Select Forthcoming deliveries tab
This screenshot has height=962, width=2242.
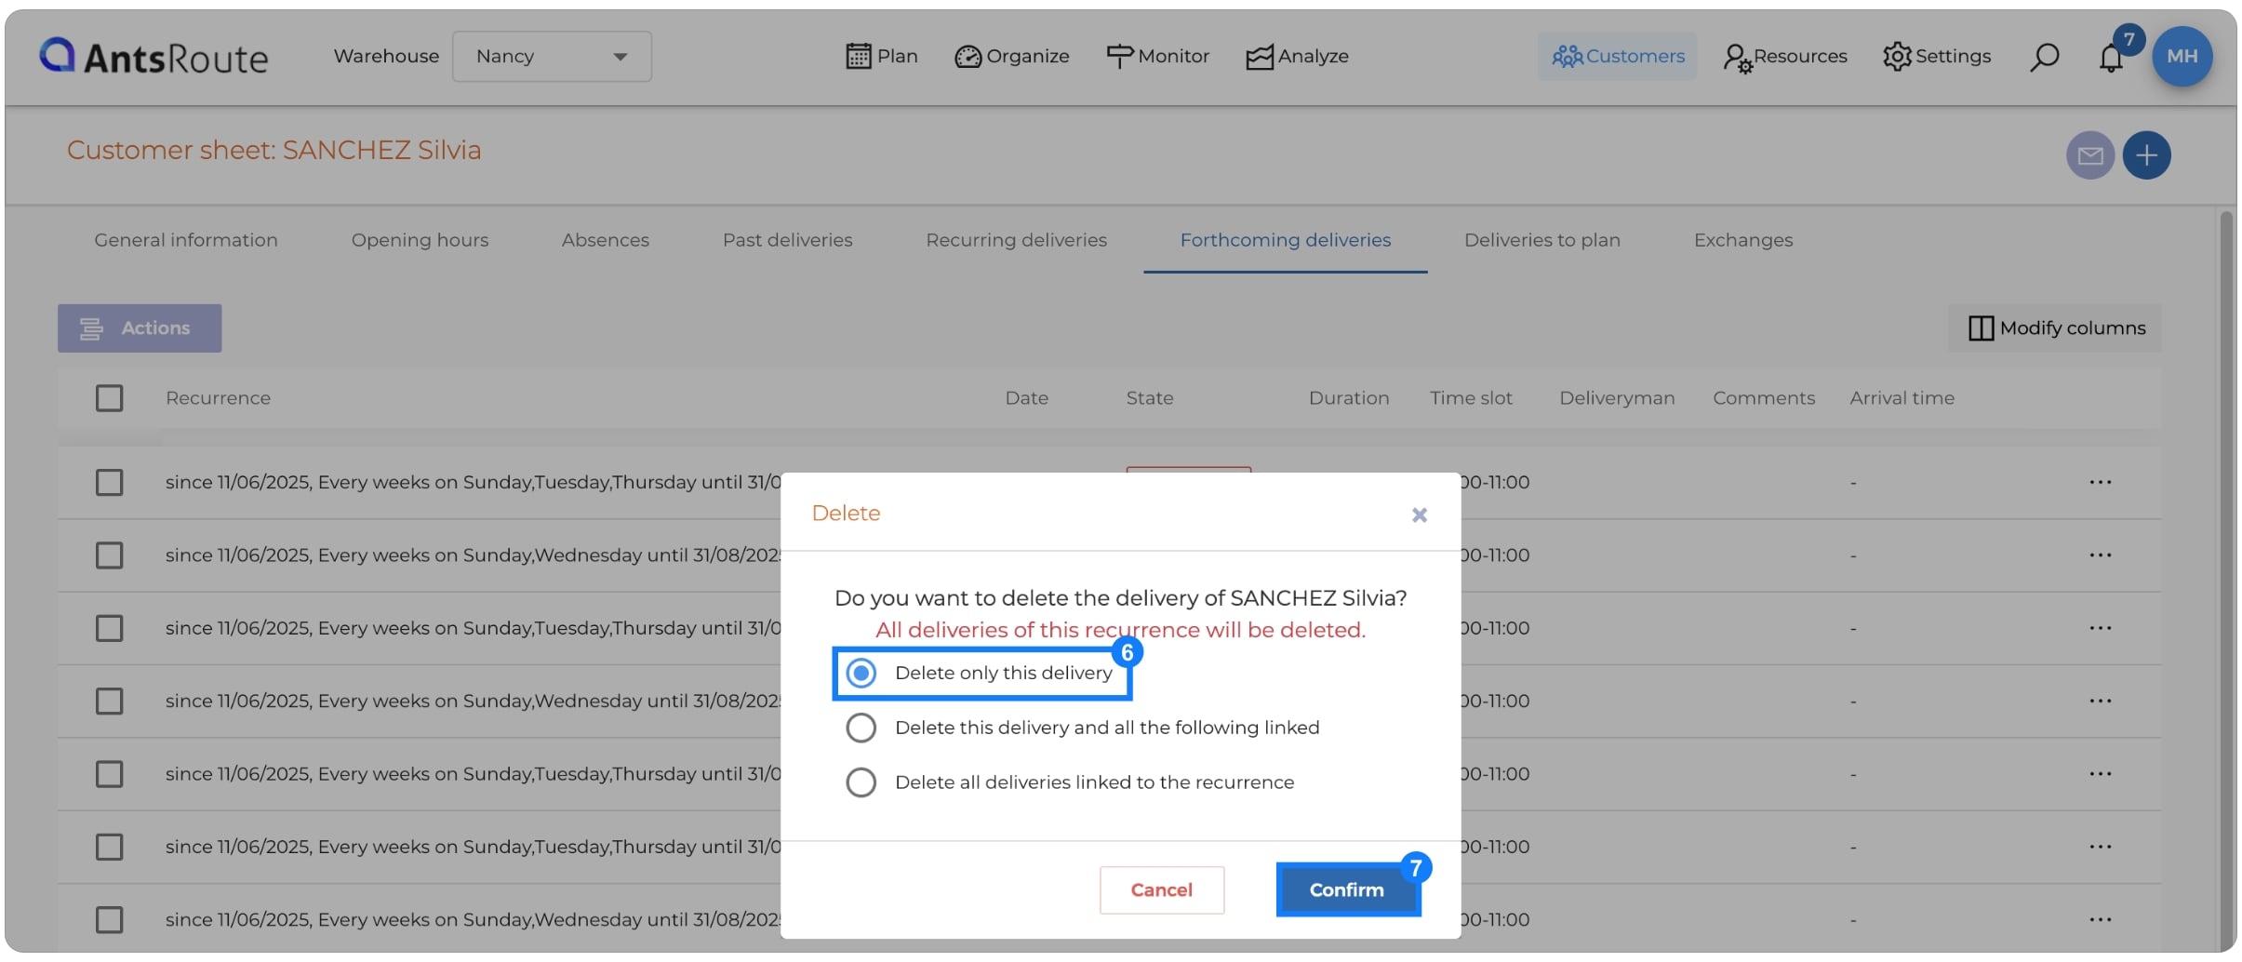[1286, 240]
